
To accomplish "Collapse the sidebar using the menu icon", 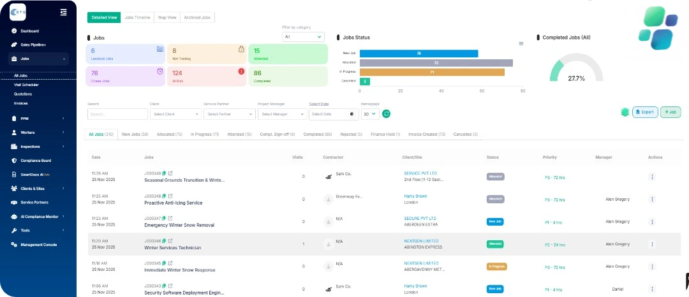I will pos(63,12).
